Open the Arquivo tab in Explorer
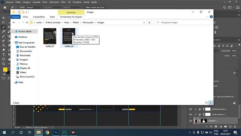 point(15,17)
